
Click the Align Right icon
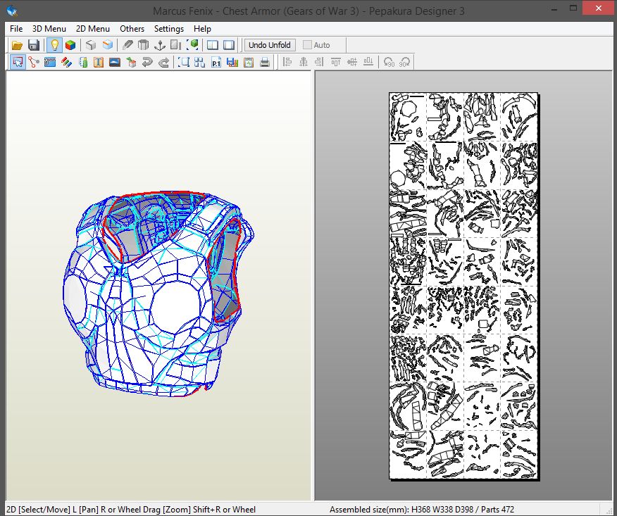pos(320,62)
